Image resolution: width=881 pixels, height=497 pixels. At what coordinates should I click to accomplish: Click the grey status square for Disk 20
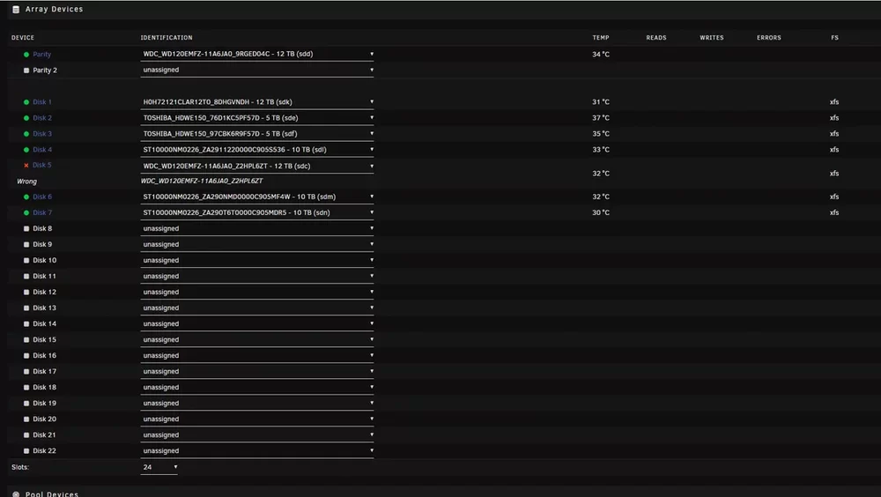point(26,419)
